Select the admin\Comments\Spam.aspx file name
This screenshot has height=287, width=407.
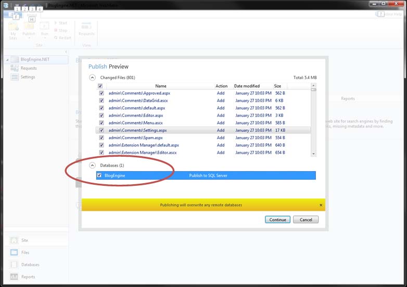pyautogui.click(x=135, y=138)
